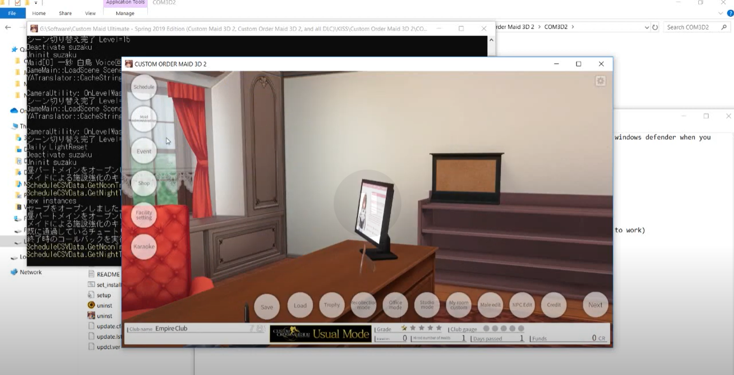Click the Event circle button

pyautogui.click(x=143, y=151)
